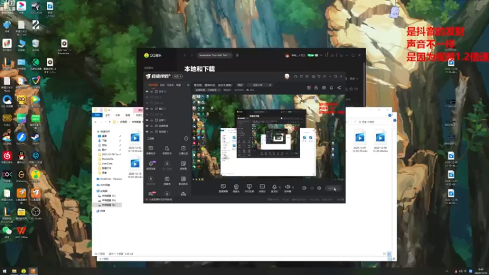Viewport: 489px width, 275px height.
Task: Click the start streaming button
Action: tap(333, 188)
